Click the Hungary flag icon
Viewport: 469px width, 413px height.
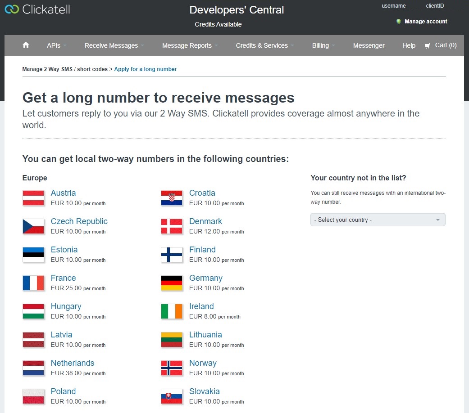pos(33,311)
